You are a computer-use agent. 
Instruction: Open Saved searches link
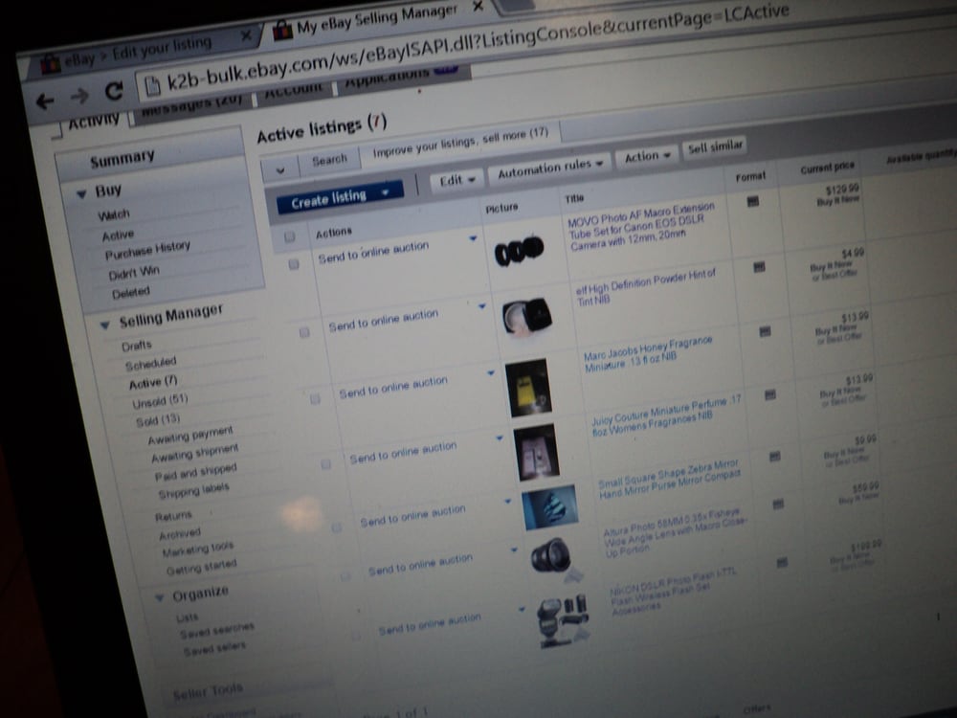pos(216,630)
